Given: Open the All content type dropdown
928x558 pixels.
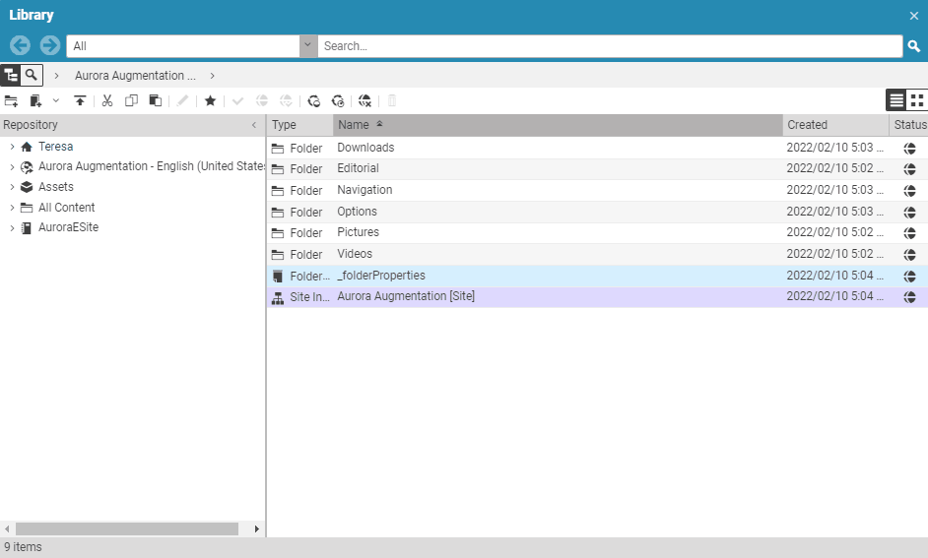Looking at the screenshot, I should pos(308,46).
